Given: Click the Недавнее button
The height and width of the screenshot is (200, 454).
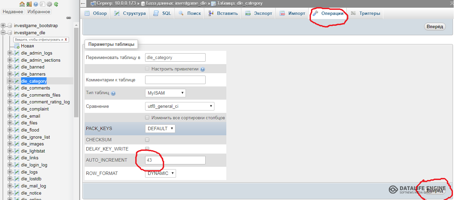Looking at the screenshot, I should pos(13,12).
